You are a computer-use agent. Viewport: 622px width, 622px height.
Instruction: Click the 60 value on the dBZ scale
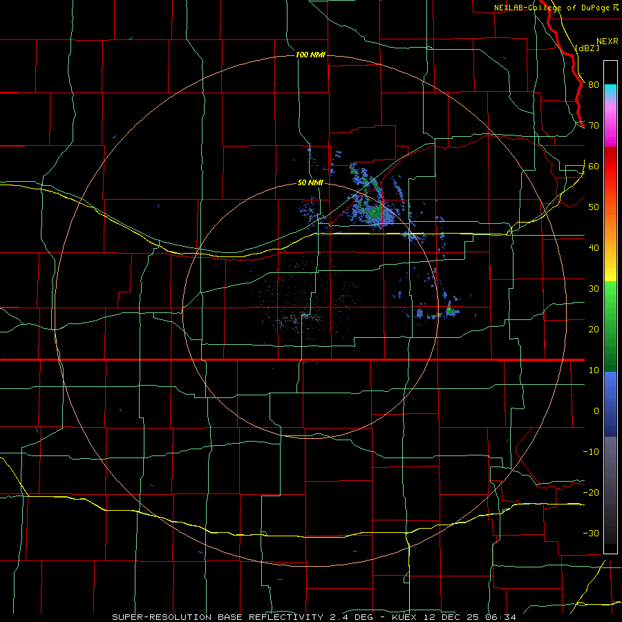[x=594, y=167]
